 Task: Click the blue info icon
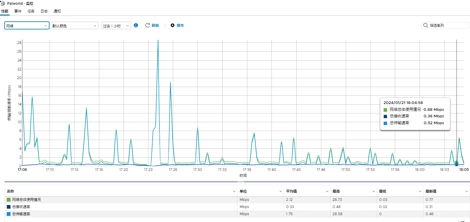[x=136, y=25]
